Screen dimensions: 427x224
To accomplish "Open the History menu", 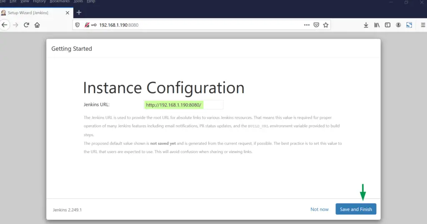I will pos(39,2).
